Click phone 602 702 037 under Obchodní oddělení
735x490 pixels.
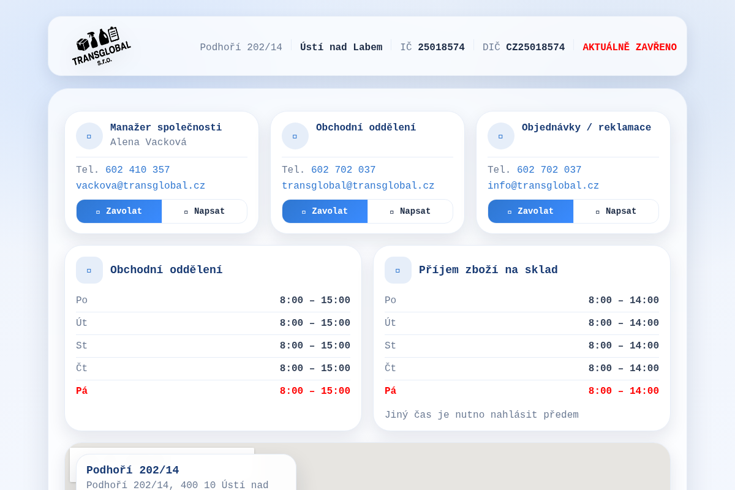tap(344, 170)
